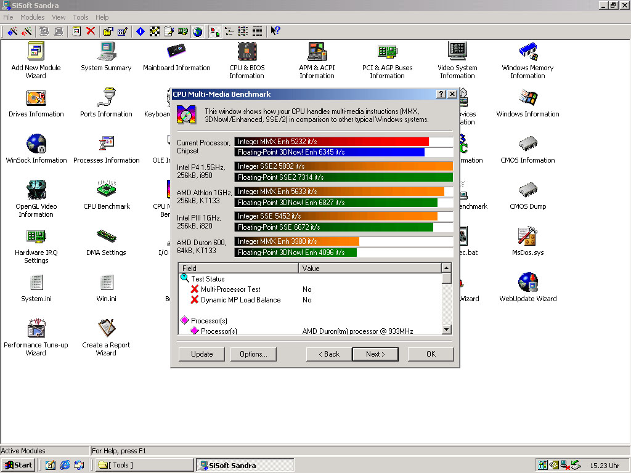Screen dimensions: 631x473
Task: Open the Drives Information module
Action: pos(36,99)
